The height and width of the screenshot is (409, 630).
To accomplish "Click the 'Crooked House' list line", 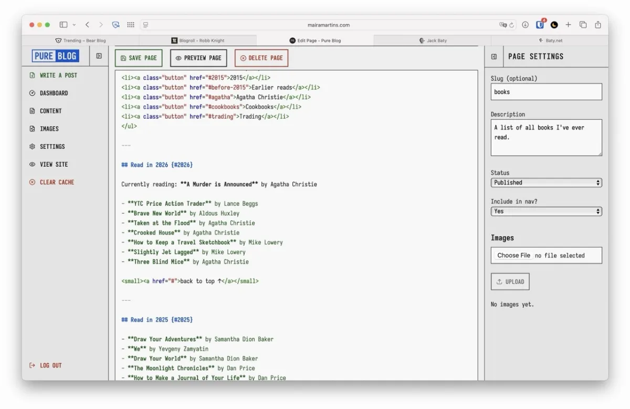I will tap(180, 233).
